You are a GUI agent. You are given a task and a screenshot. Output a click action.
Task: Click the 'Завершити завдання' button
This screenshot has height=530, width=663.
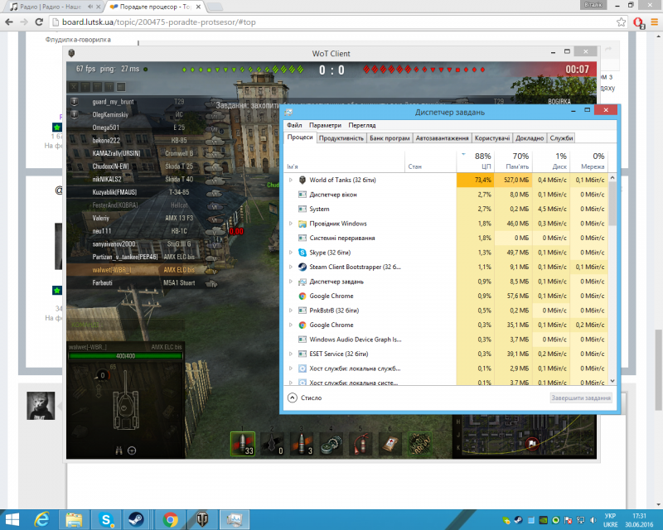coord(580,397)
